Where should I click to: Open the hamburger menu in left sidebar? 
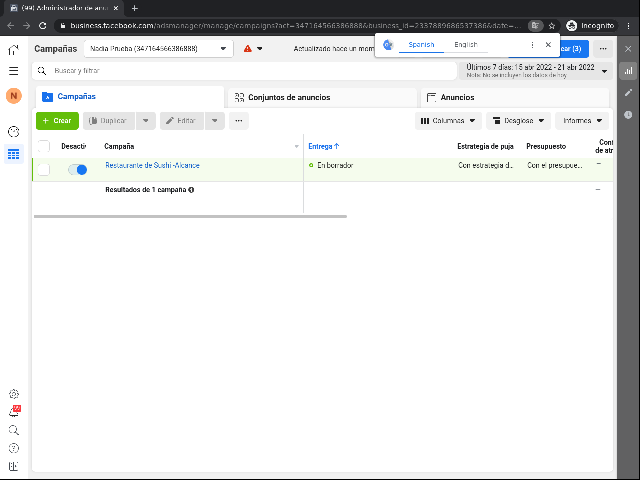pos(14,71)
